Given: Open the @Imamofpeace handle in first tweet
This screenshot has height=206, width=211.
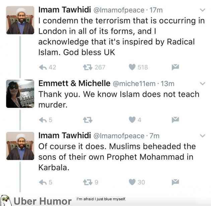Looking at the screenshot, I should coord(119,10).
